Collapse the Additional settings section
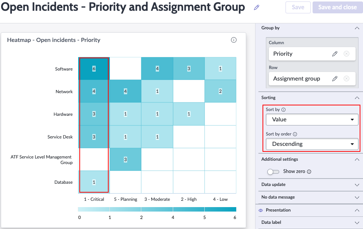This screenshot has height=229, width=363. click(357, 160)
